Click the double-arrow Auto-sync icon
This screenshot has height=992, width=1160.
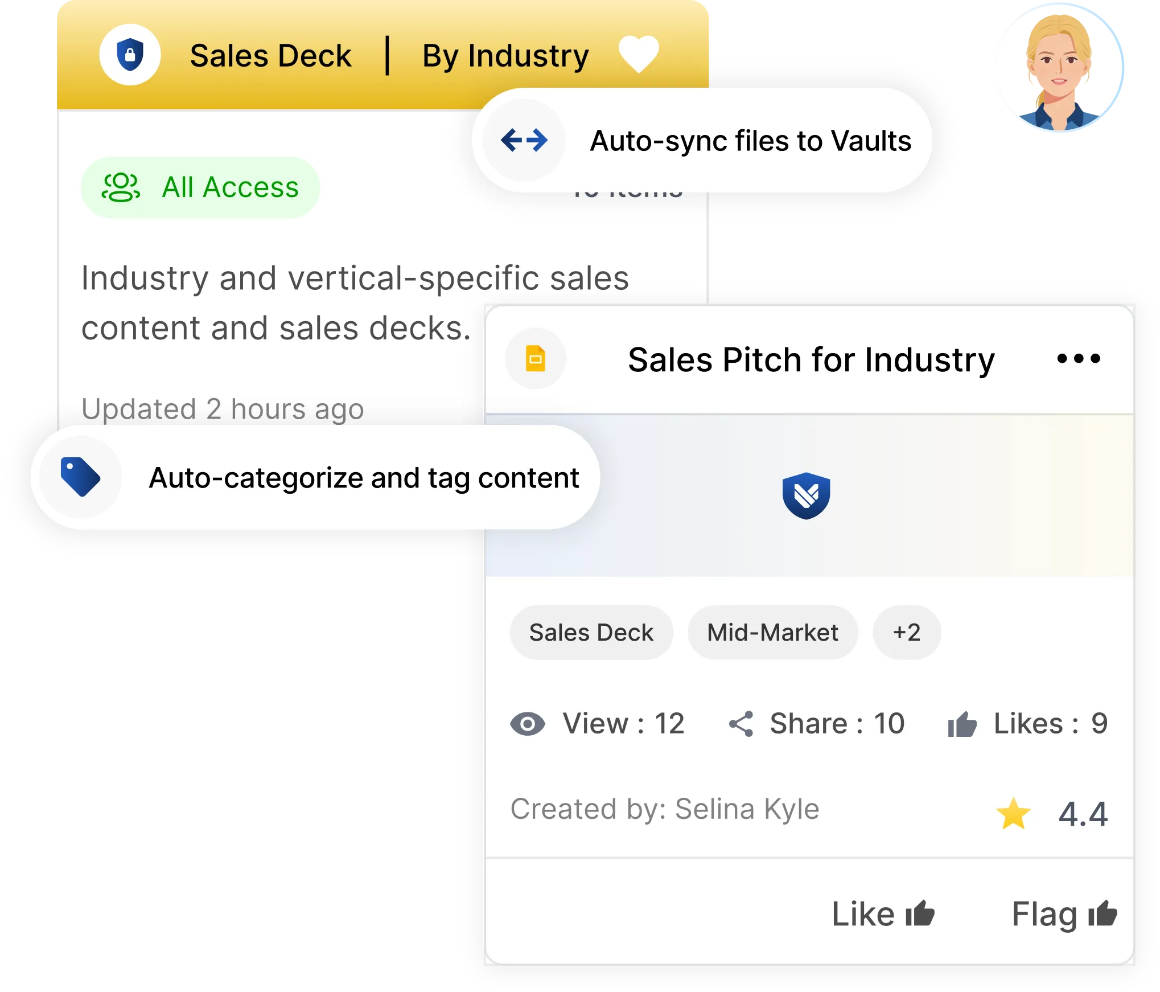(x=522, y=139)
